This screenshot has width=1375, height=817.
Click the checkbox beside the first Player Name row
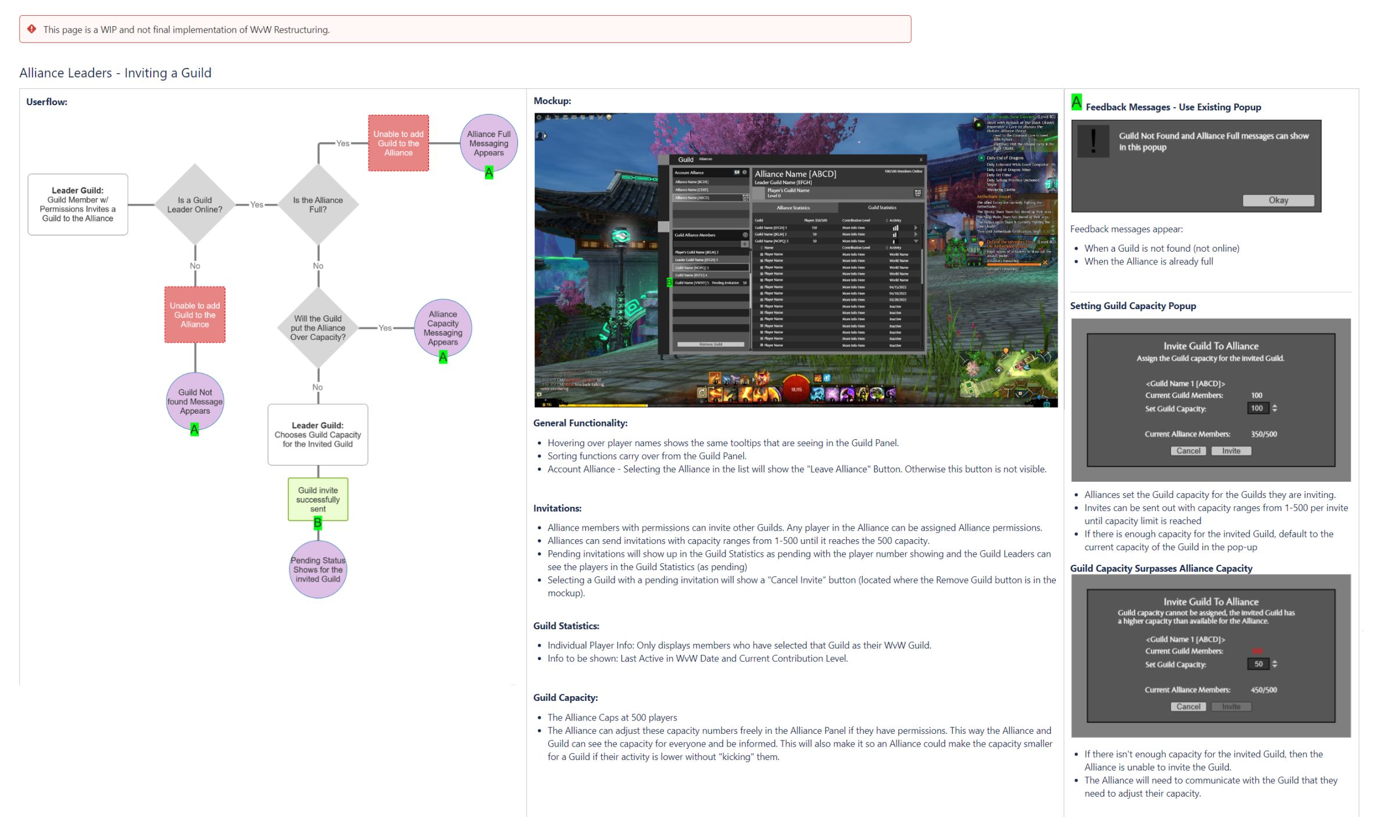point(762,255)
